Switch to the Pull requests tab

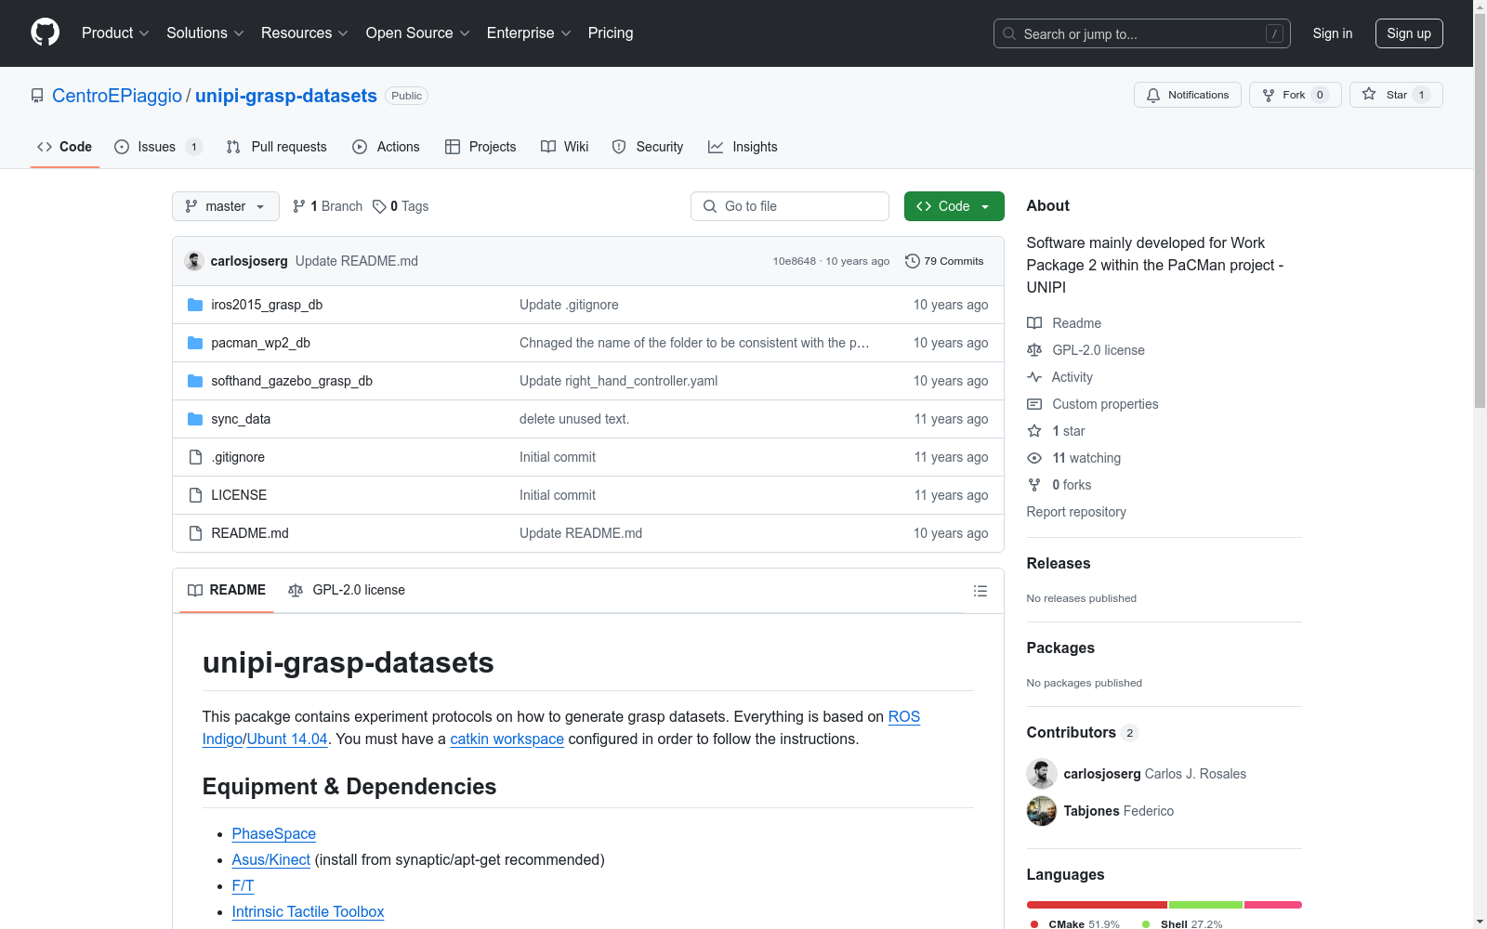tap(277, 147)
